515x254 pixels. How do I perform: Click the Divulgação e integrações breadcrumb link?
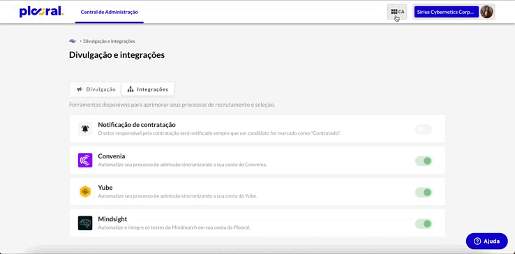[110, 41]
